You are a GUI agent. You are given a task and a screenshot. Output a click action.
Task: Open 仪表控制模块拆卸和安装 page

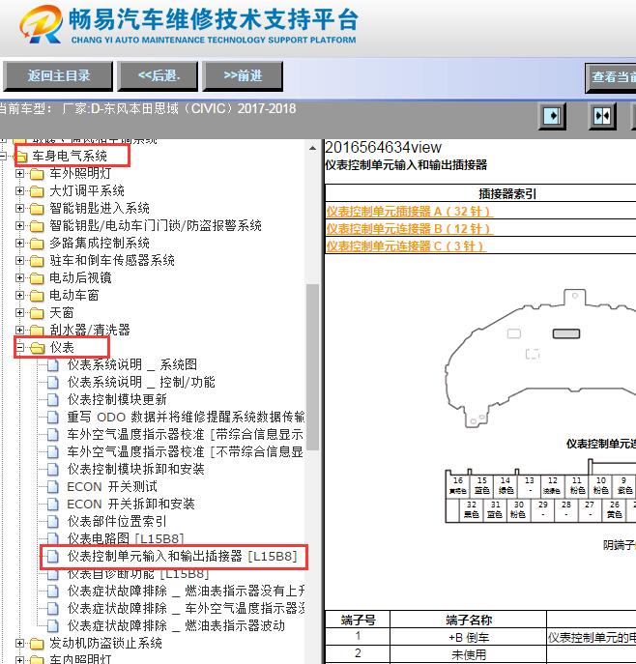click(x=135, y=469)
